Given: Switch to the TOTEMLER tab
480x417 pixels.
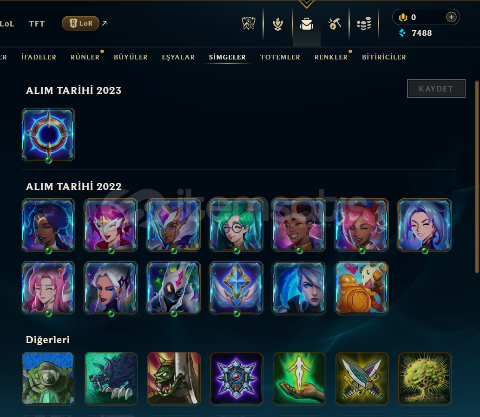Looking at the screenshot, I should pos(280,57).
